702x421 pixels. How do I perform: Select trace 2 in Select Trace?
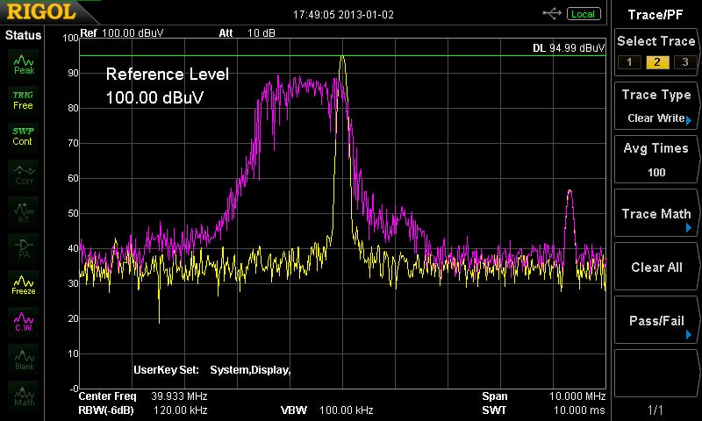coord(656,62)
